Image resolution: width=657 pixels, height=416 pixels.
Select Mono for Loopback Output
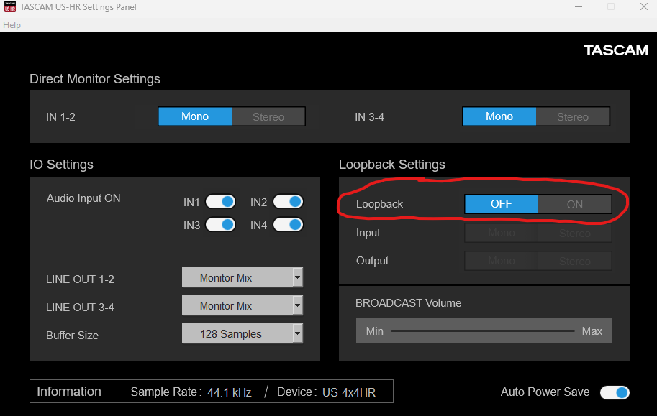pos(501,261)
